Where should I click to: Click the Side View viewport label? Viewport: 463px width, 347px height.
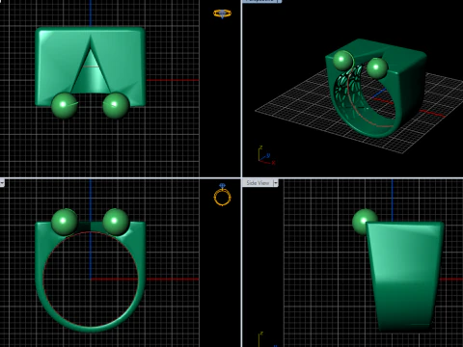coord(258,183)
